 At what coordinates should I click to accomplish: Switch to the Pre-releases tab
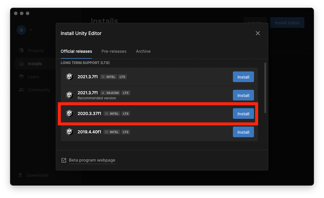(114, 51)
